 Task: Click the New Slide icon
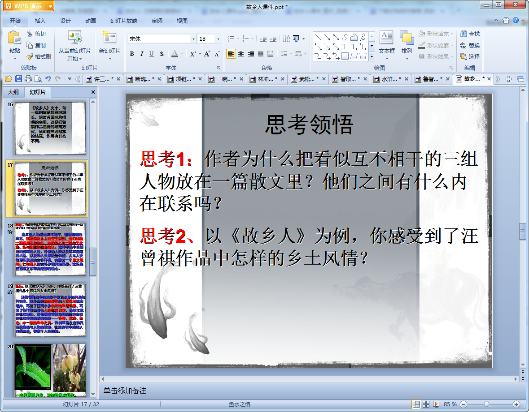tap(109, 38)
